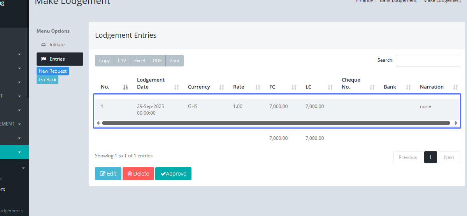Screen dimensions: 467x216
Task: Export entries to PDF
Action: coord(157,61)
